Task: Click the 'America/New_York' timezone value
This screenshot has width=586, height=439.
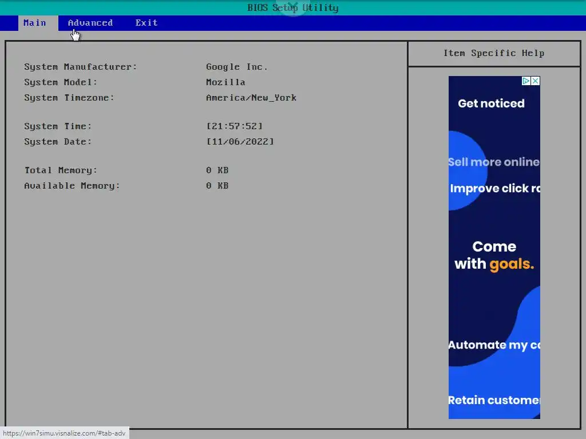Action: 251,98
